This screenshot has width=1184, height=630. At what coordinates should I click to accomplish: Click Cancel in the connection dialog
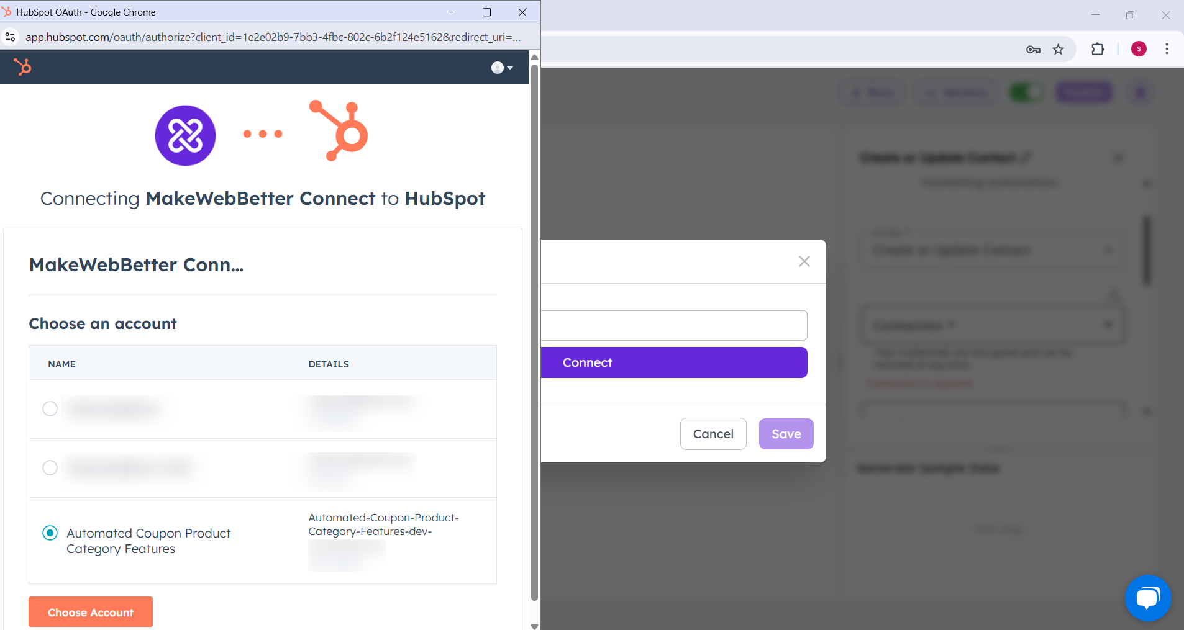pos(713,434)
